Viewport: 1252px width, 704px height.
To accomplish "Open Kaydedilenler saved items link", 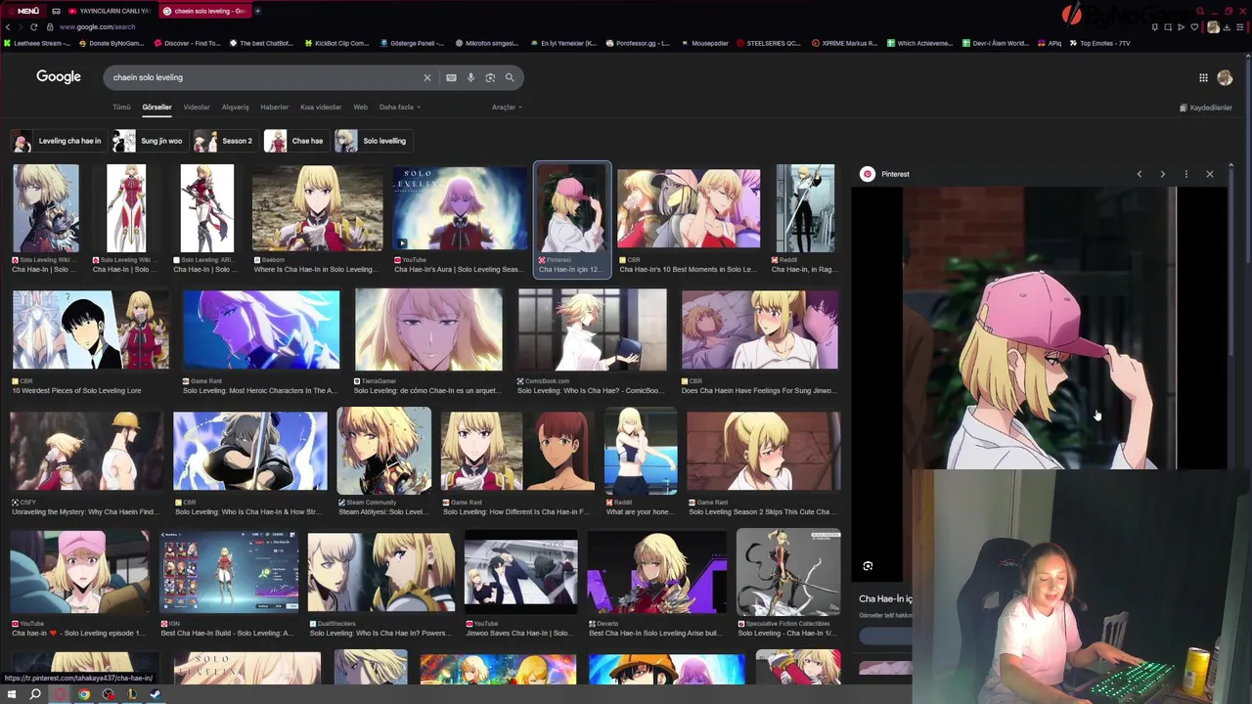I will pyautogui.click(x=1206, y=108).
